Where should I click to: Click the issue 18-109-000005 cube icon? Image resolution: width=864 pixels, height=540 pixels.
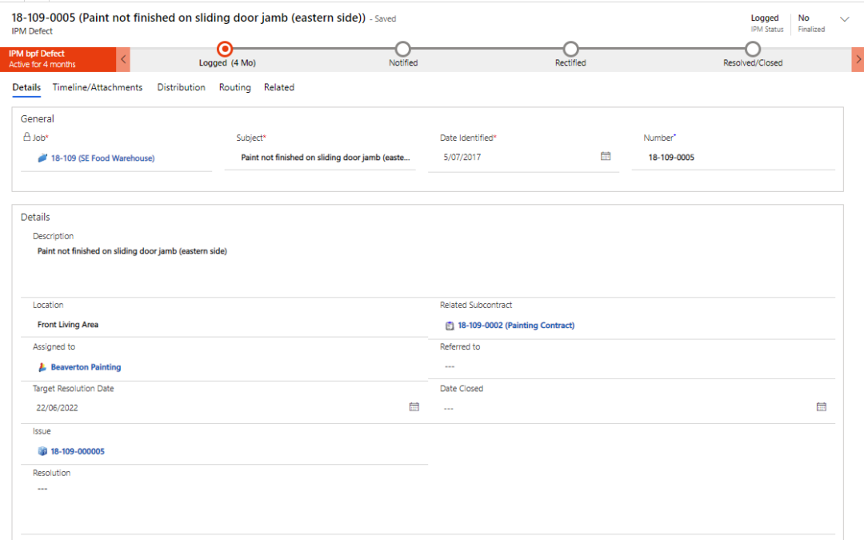[x=43, y=451]
